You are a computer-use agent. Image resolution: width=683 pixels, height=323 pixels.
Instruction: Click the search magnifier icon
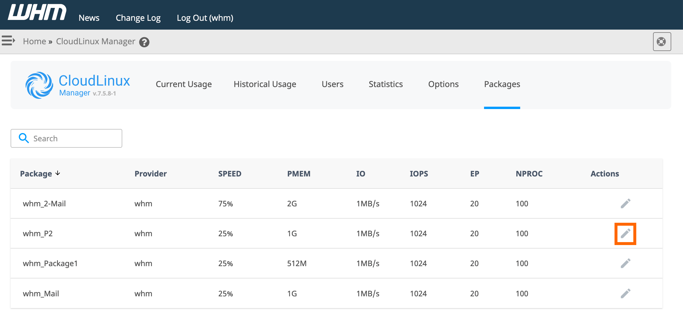click(x=24, y=138)
